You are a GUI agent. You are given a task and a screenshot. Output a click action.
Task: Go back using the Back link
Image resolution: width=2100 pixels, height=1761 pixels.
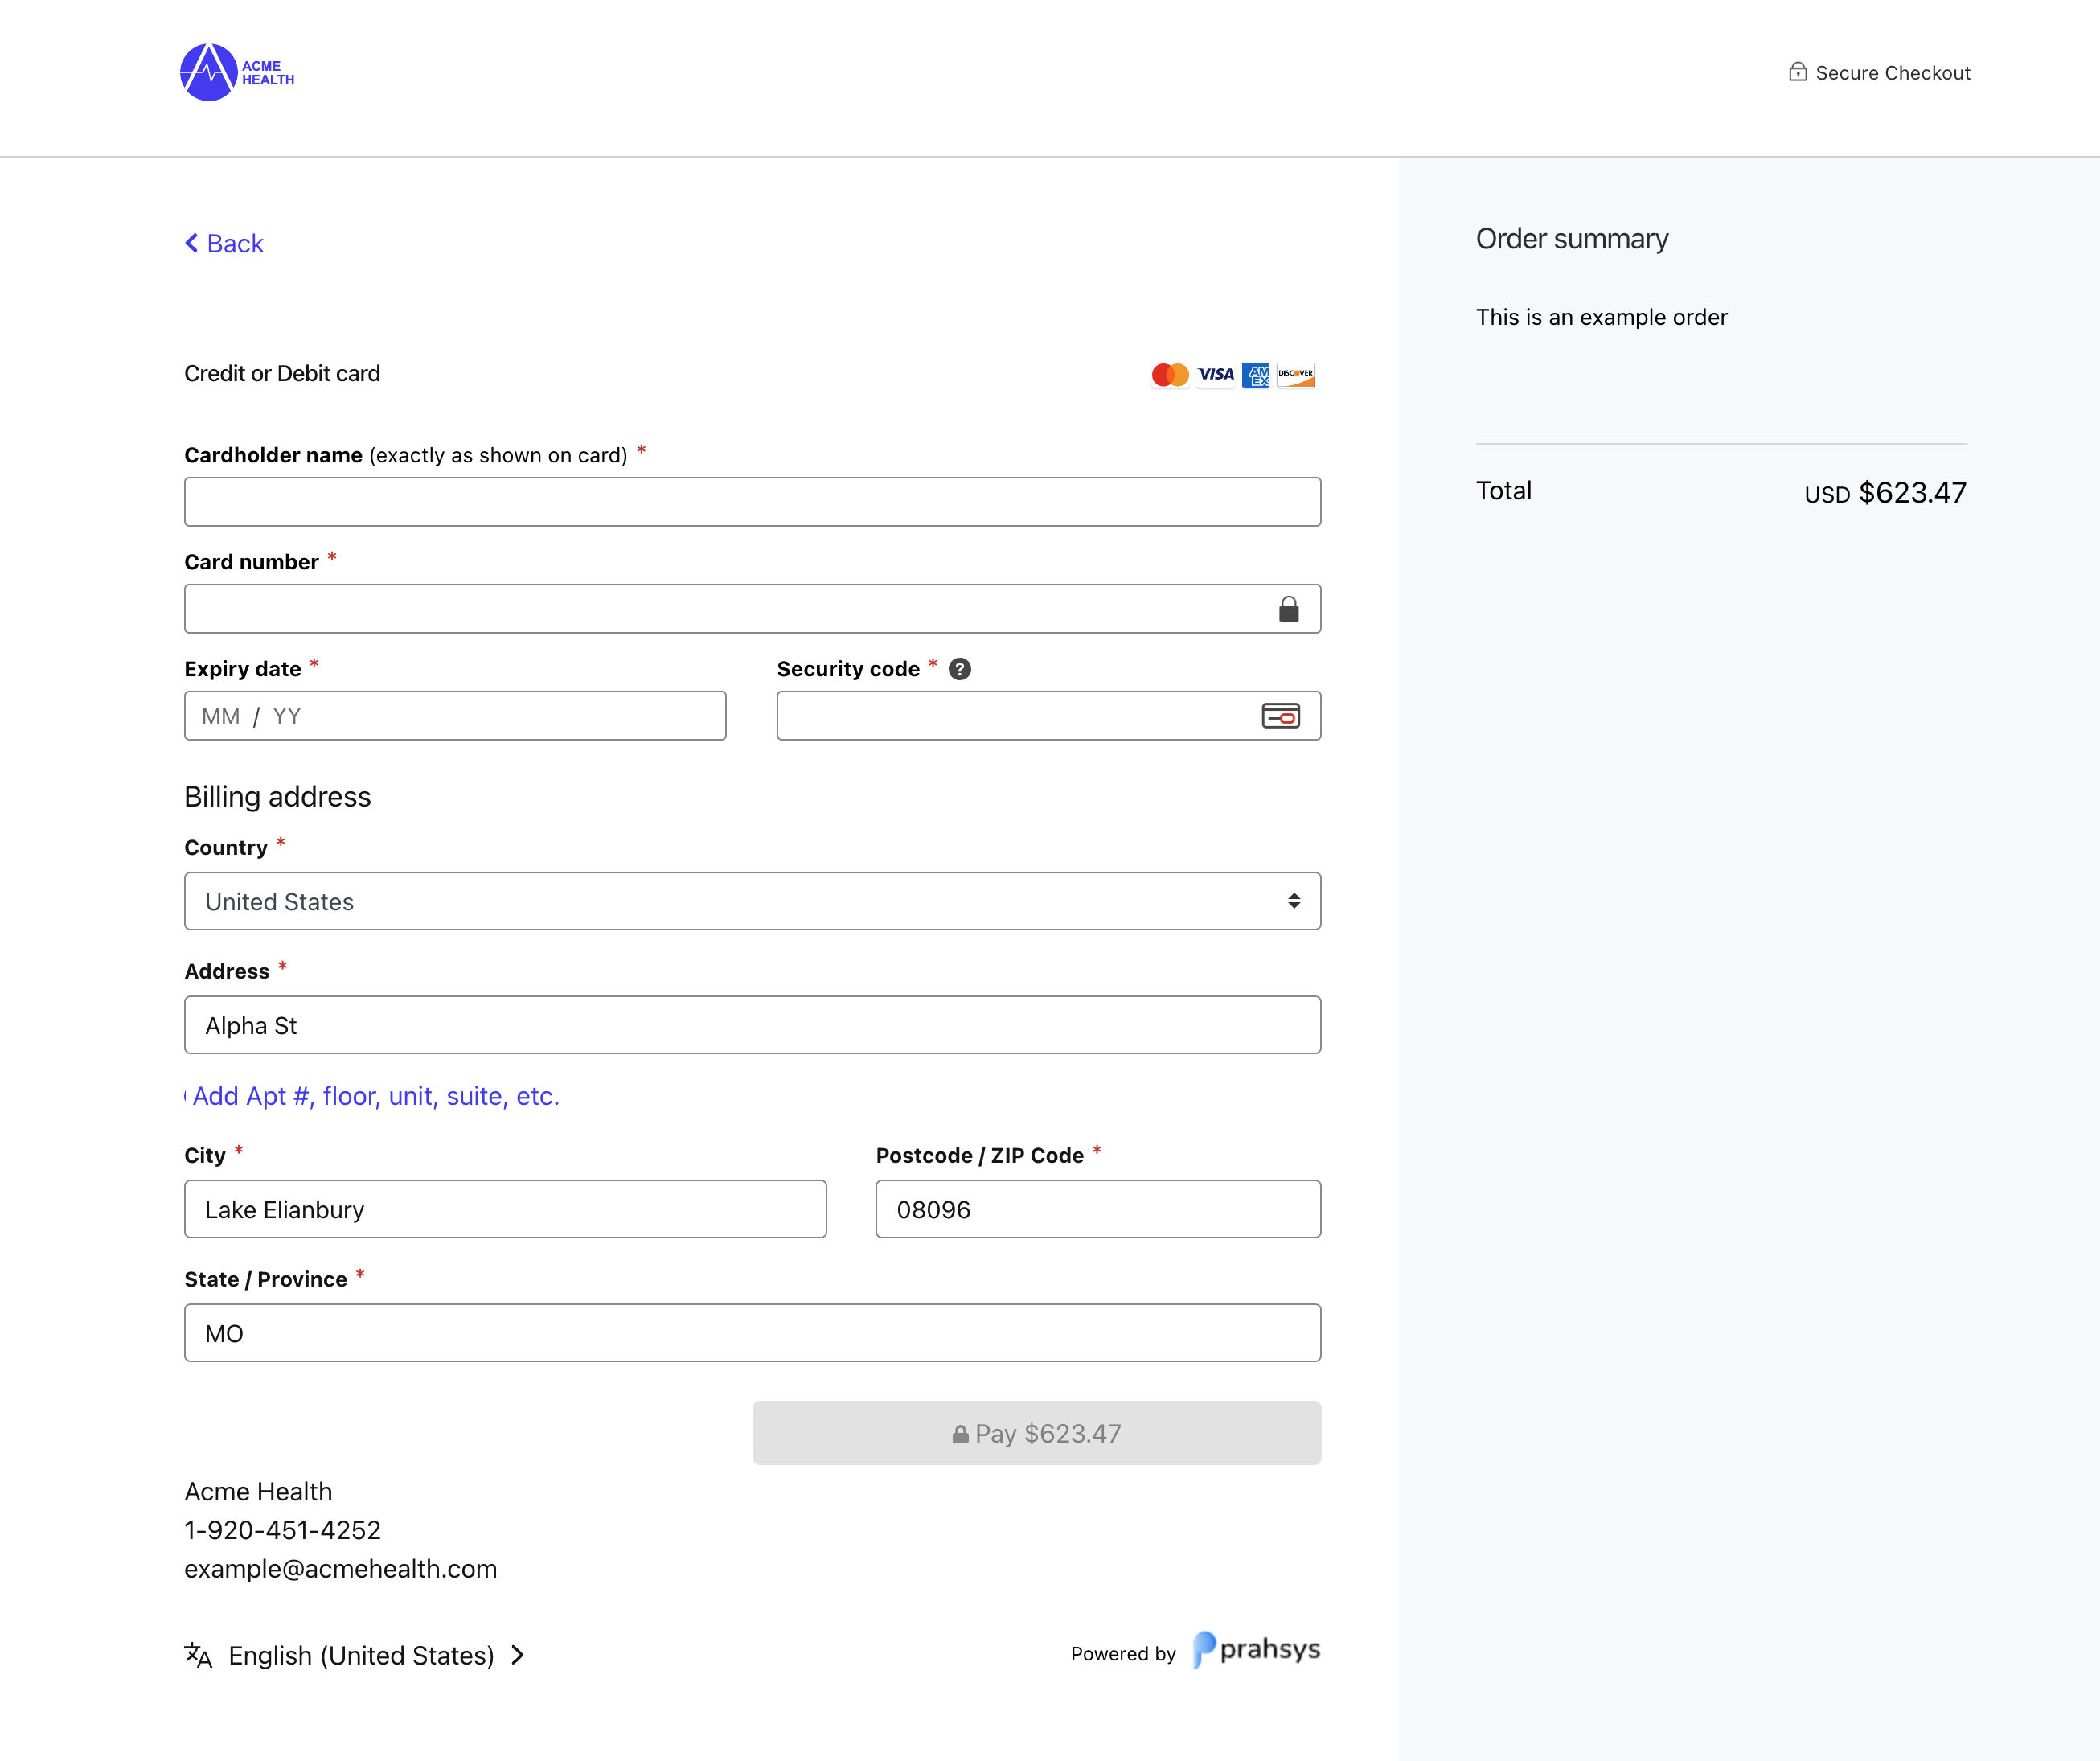[224, 243]
